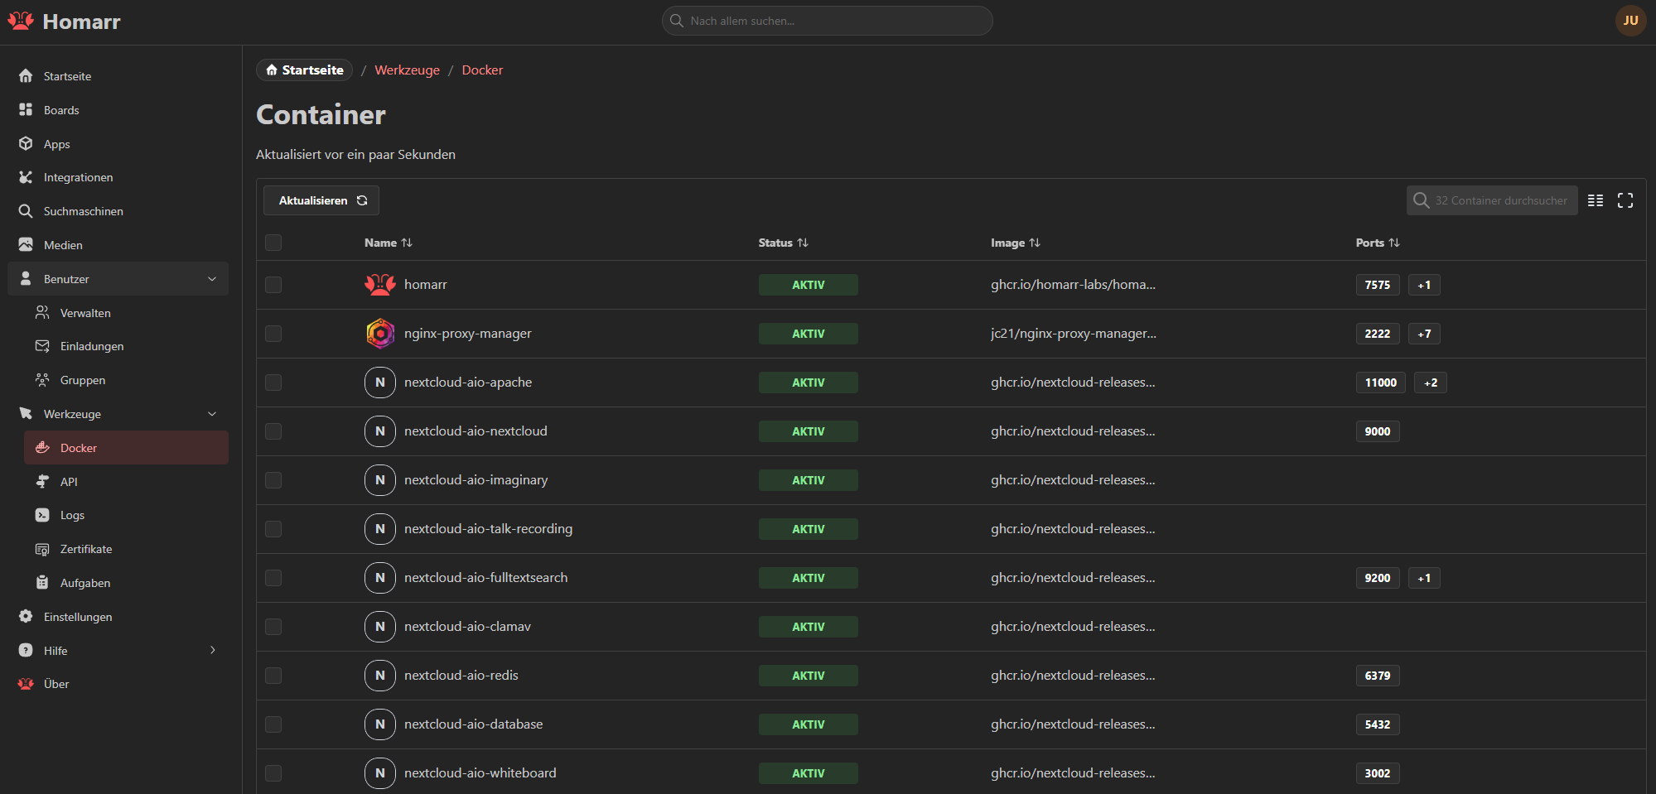
Task: Open the column density toggle icon
Action: (x=1595, y=200)
